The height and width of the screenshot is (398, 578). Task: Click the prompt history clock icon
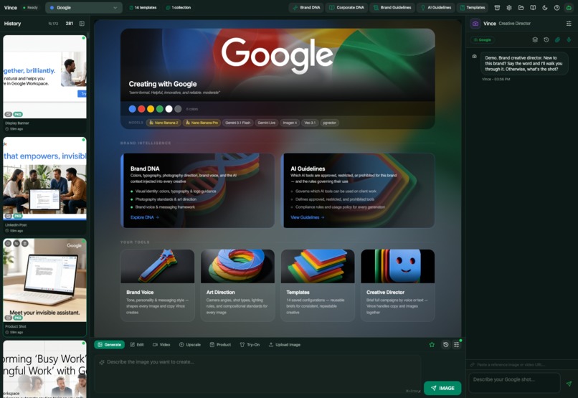[445, 344]
